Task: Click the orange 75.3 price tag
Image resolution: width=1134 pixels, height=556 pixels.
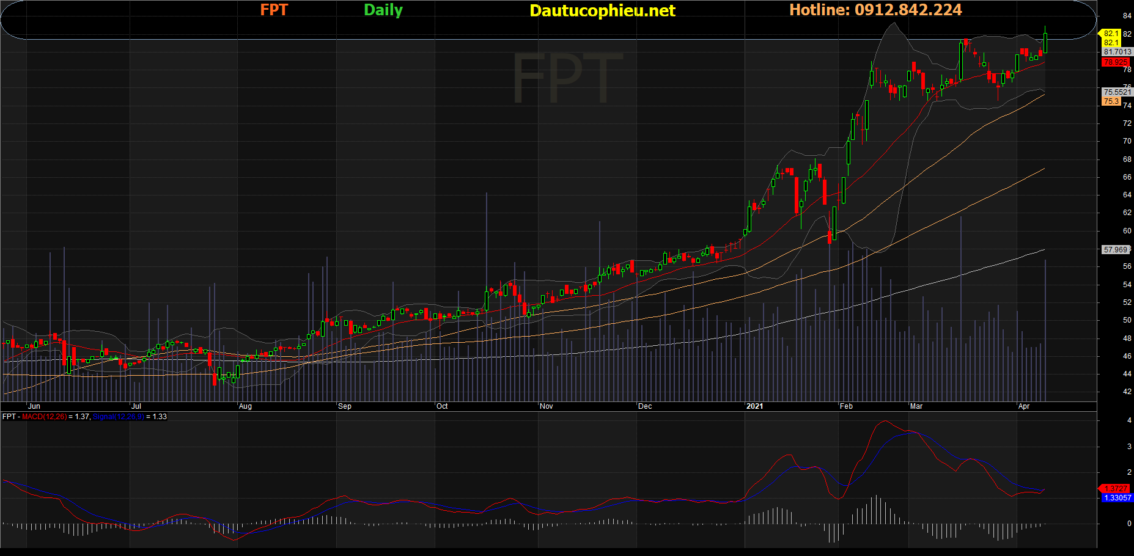Action: click(x=1111, y=101)
